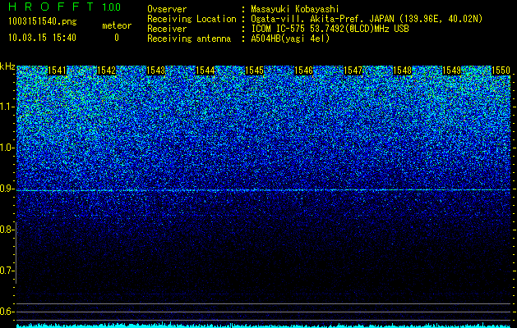Click the meteor label
The width and height of the screenshot is (517, 328).
(x=117, y=25)
